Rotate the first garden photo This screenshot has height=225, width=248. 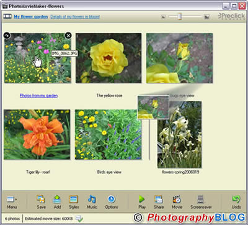[7, 35]
